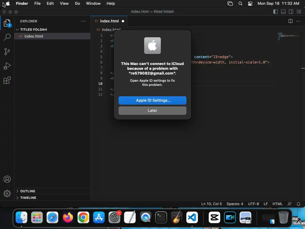Toggle the secondary side bar
The height and width of the screenshot is (229, 305).
tap(291, 12)
